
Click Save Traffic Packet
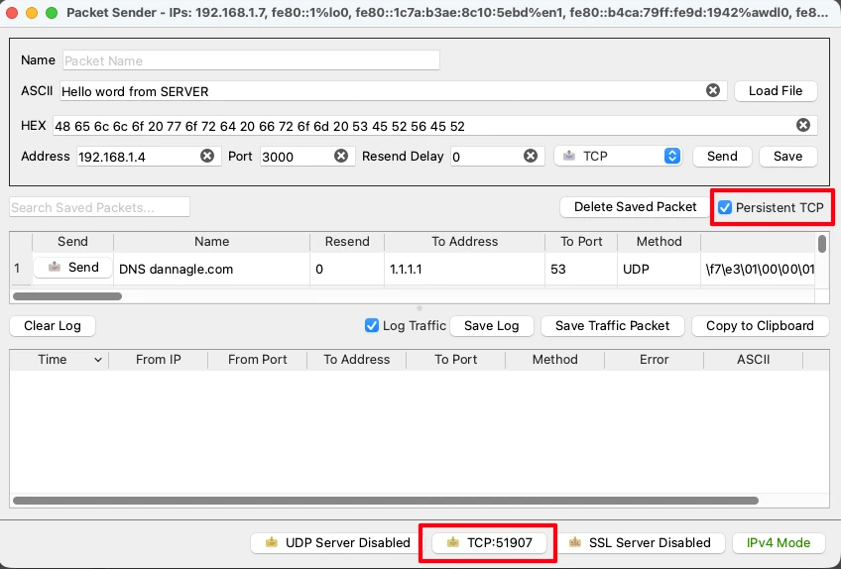[613, 325]
